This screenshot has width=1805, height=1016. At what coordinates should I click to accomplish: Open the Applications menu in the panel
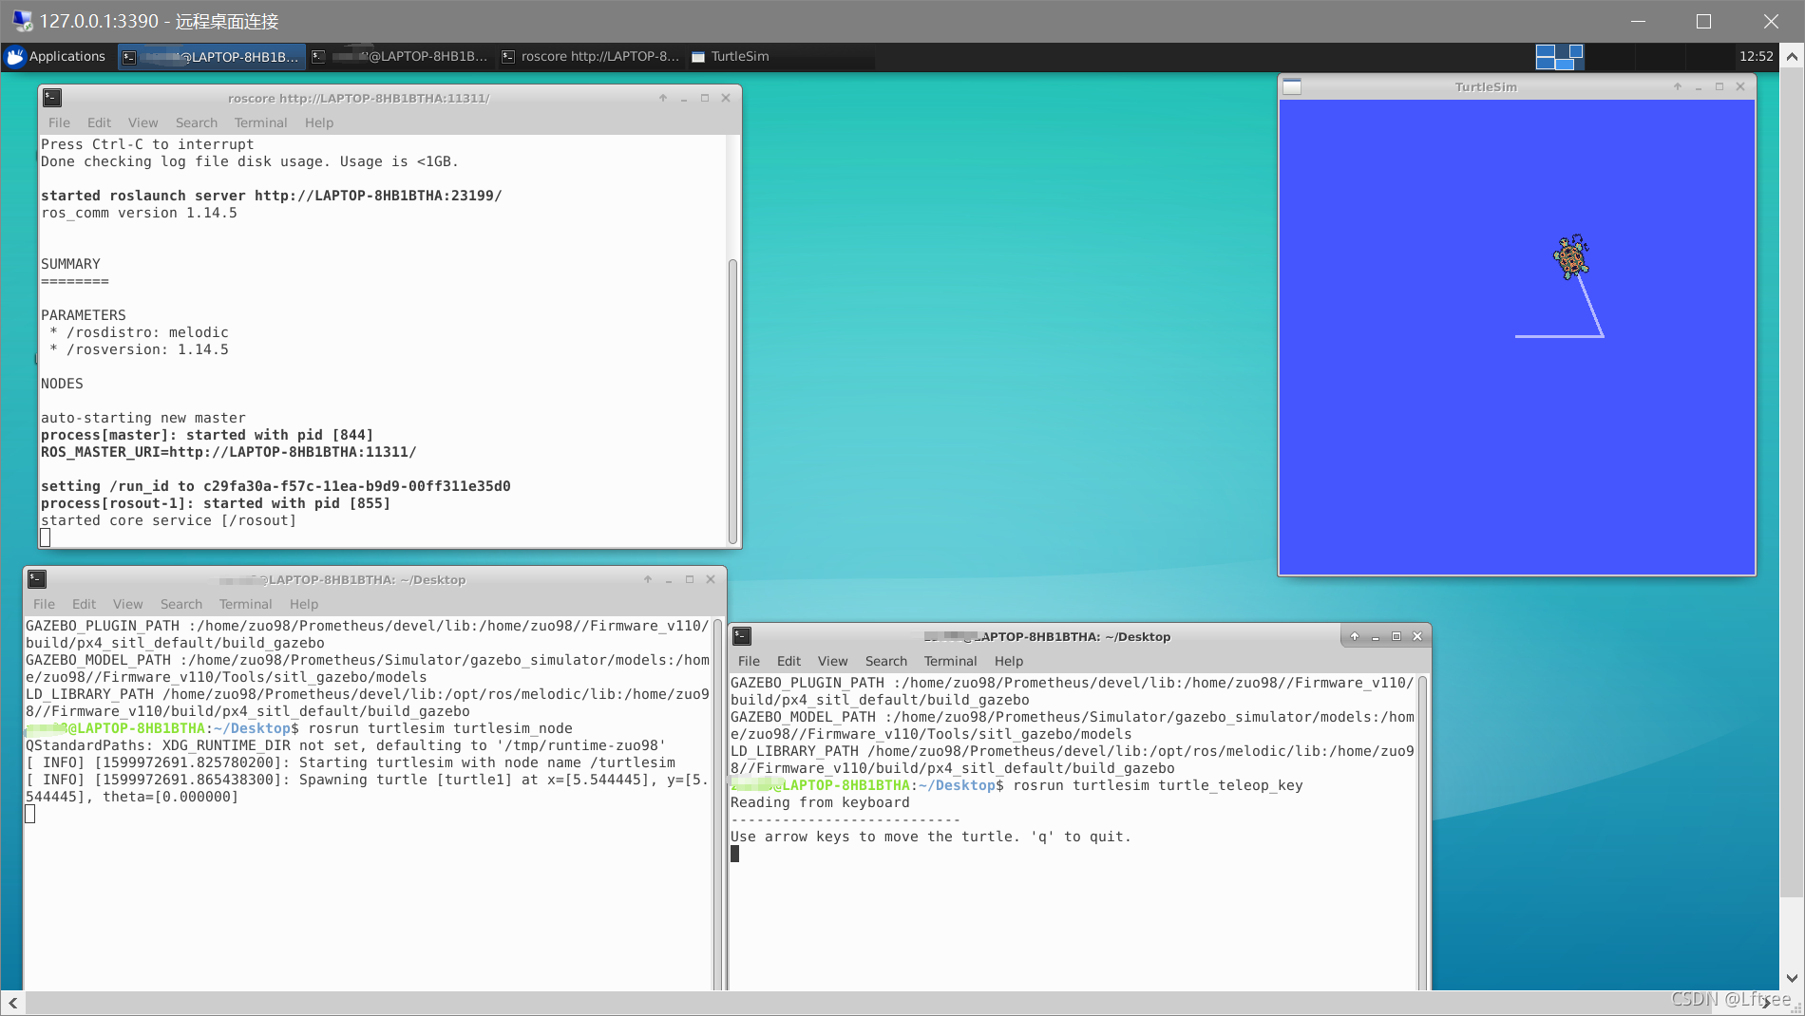[x=56, y=57]
